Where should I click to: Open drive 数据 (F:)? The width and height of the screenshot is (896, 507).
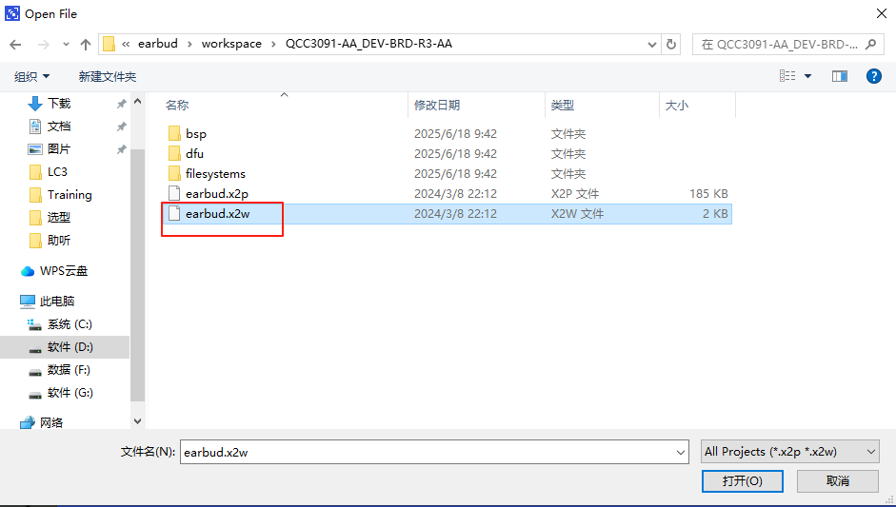(x=69, y=370)
